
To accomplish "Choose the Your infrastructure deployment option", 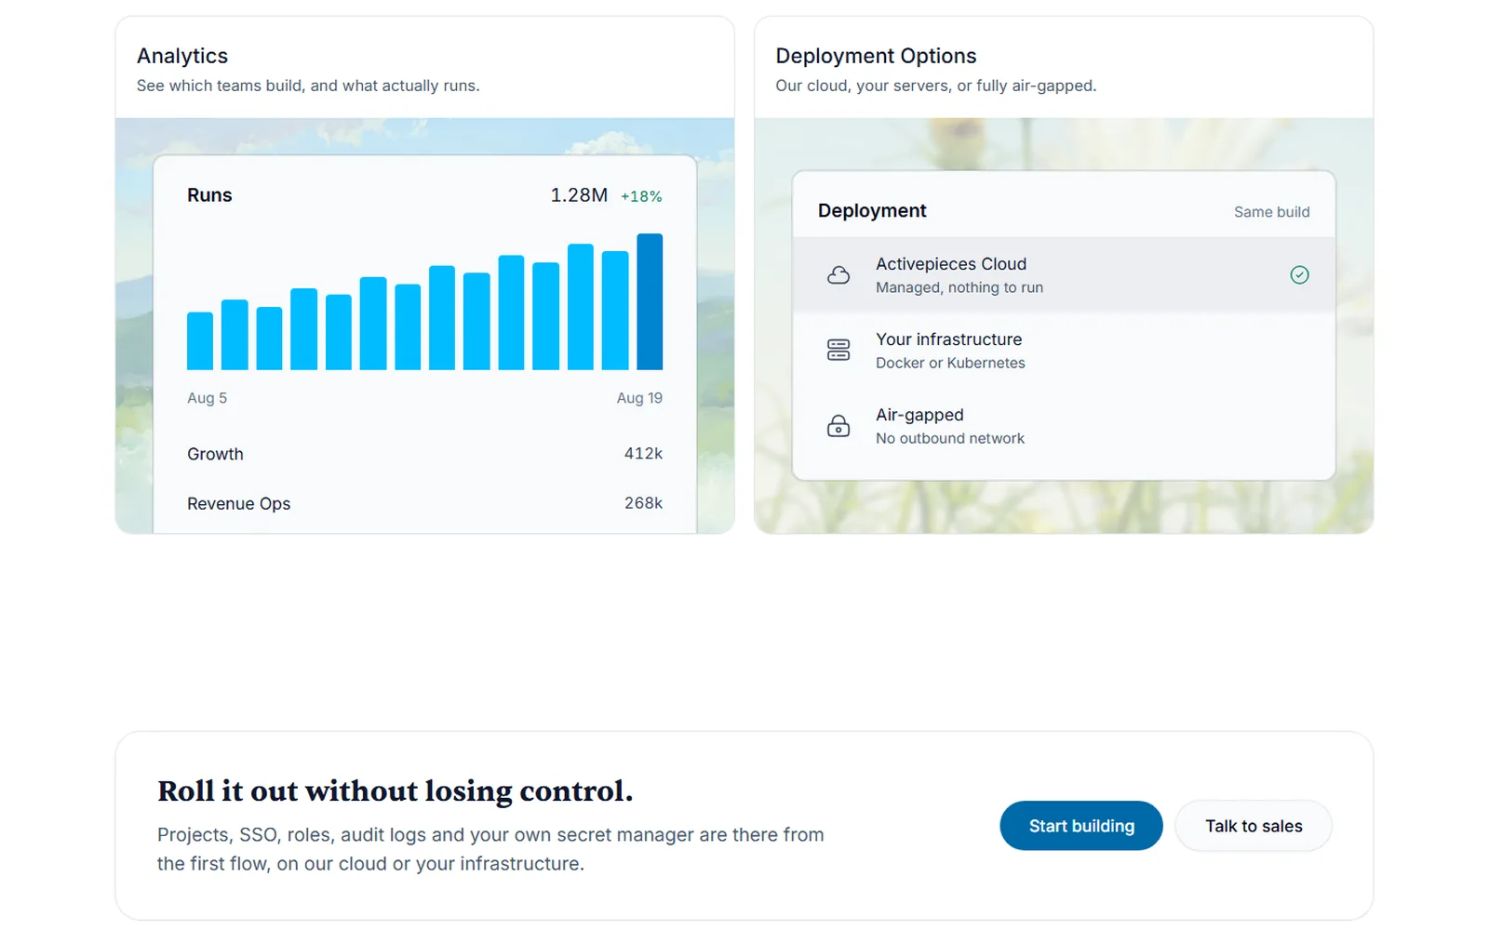I will pos(1064,350).
